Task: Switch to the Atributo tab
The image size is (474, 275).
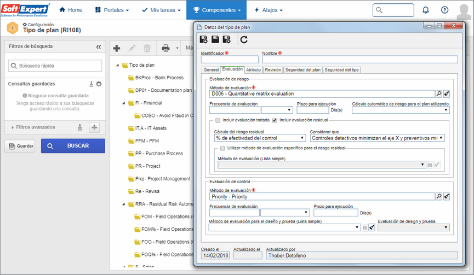Action: tap(253, 70)
